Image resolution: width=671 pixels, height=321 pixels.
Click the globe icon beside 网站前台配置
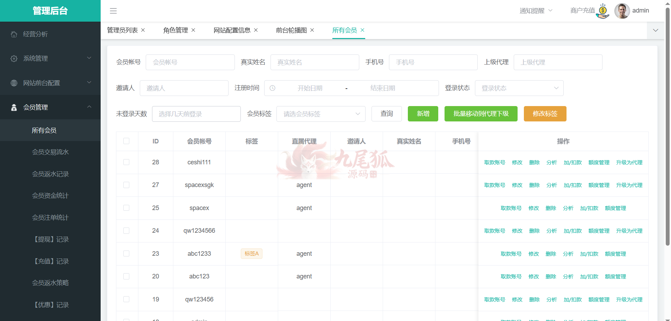pyautogui.click(x=14, y=83)
